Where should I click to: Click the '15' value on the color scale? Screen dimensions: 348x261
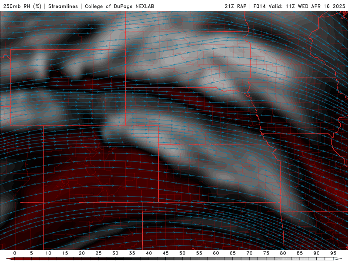point(65,253)
